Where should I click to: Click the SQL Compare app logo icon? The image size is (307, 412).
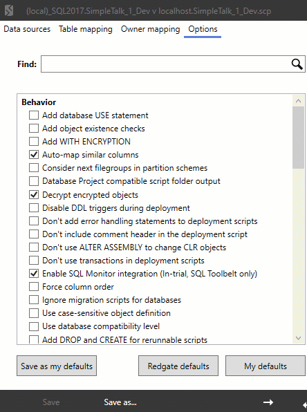(x=9, y=11)
